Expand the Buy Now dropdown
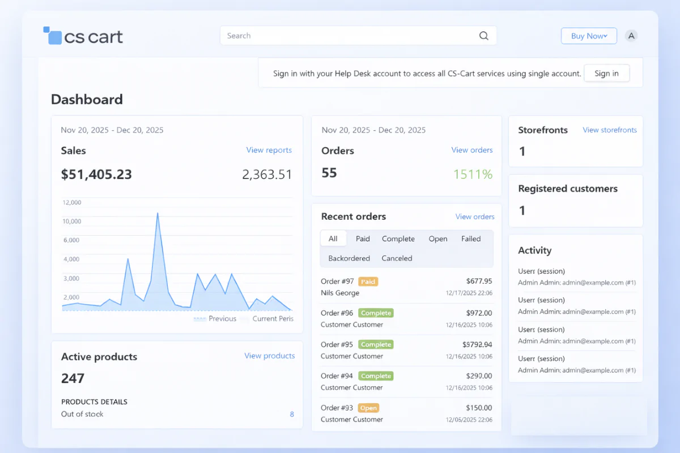Screen dimensions: 680x453 coord(589,36)
